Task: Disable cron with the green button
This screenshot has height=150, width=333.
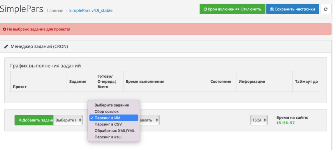Action: tap(232, 9)
